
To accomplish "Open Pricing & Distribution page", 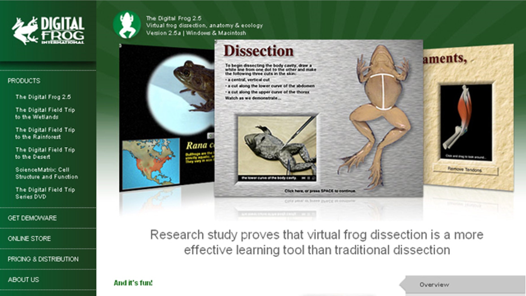I will (x=43, y=259).
